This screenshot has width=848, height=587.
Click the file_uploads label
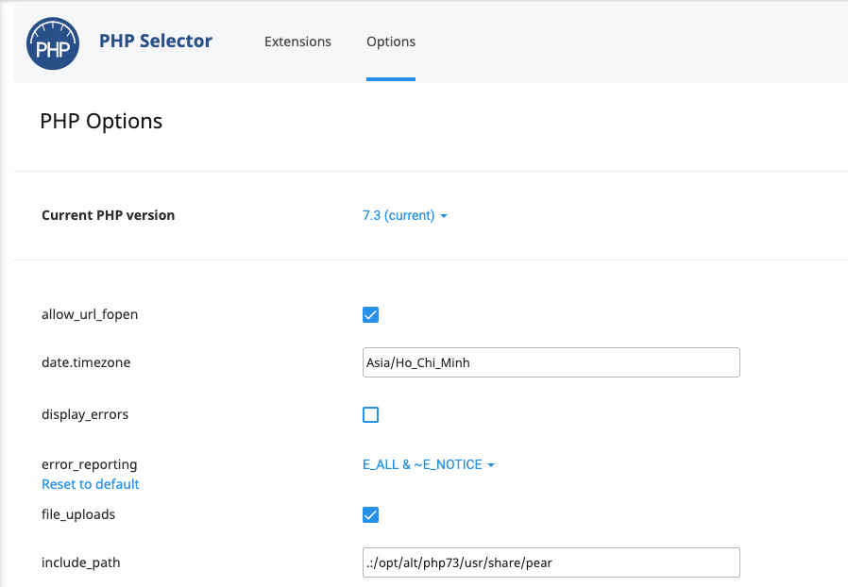(x=78, y=514)
